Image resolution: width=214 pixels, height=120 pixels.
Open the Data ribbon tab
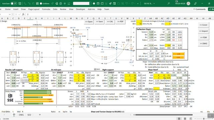[55, 9]
